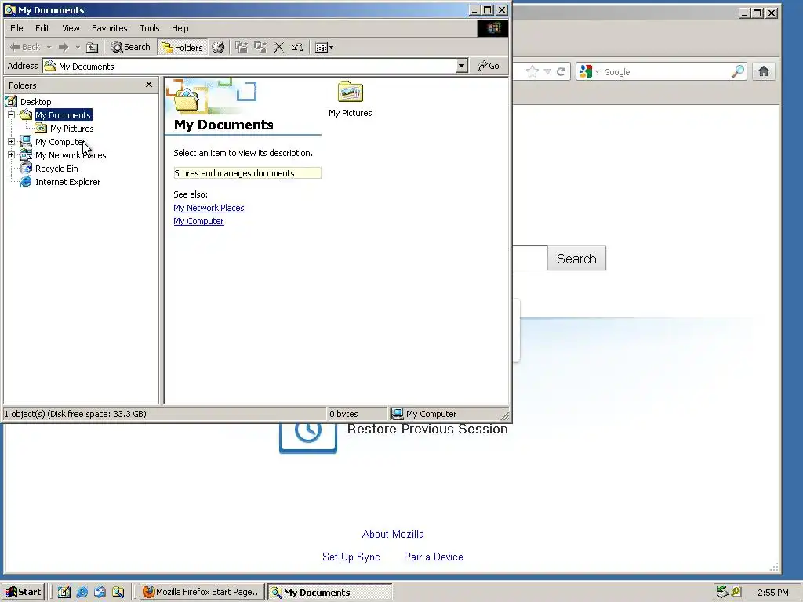Open the Search pane in Explorer
The image size is (803, 602).
(x=131, y=47)
